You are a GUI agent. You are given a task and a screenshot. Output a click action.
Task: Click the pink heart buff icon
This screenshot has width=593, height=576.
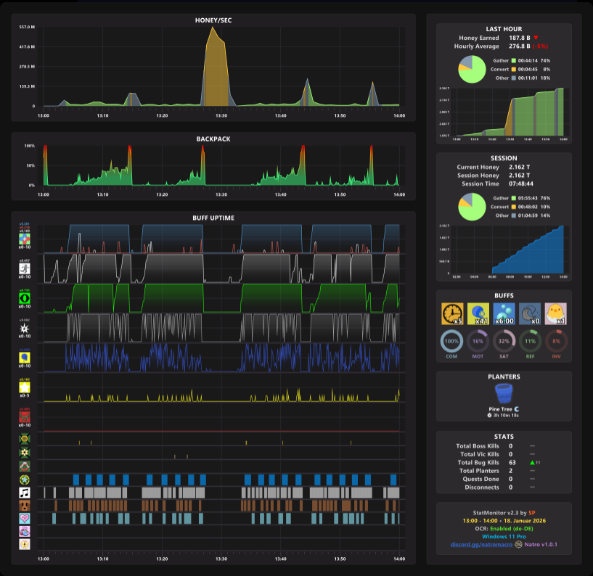[x=25, y=519]
